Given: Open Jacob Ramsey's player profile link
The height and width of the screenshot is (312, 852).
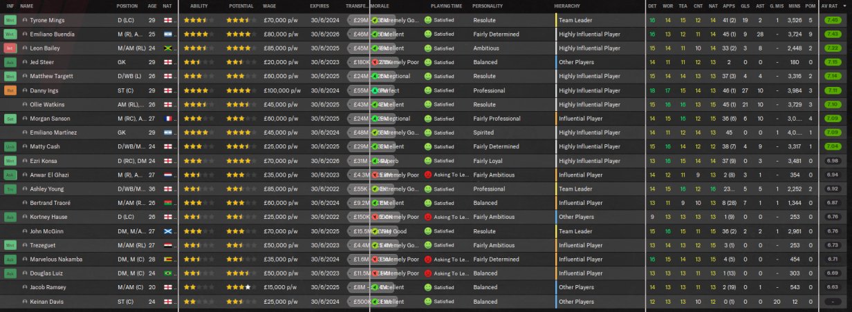Looking at the screenshot, I should (48, 287).
